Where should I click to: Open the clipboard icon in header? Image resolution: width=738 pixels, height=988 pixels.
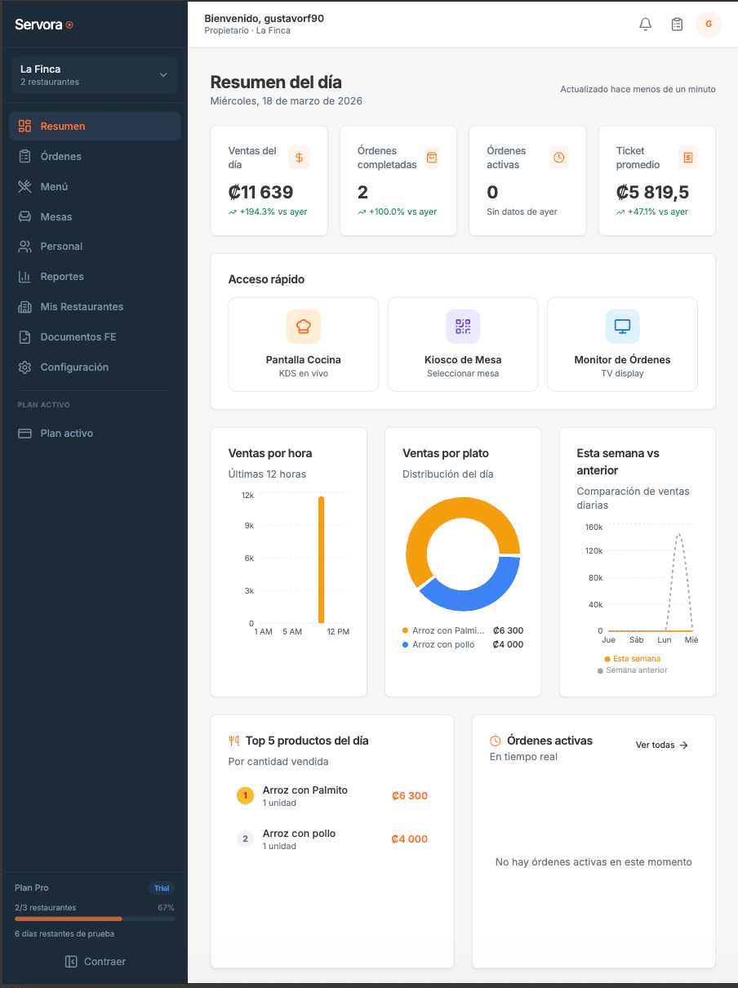coord(677,24)
